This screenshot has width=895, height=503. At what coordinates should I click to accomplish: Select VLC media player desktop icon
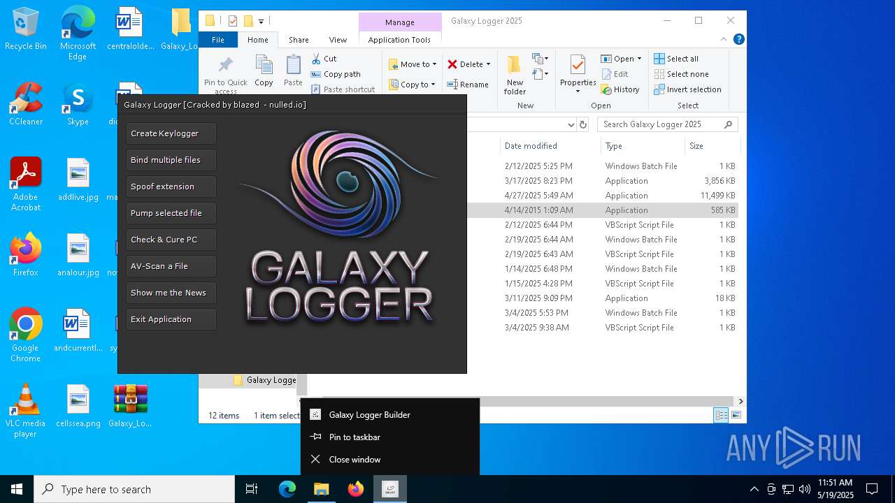pos(25,411)
